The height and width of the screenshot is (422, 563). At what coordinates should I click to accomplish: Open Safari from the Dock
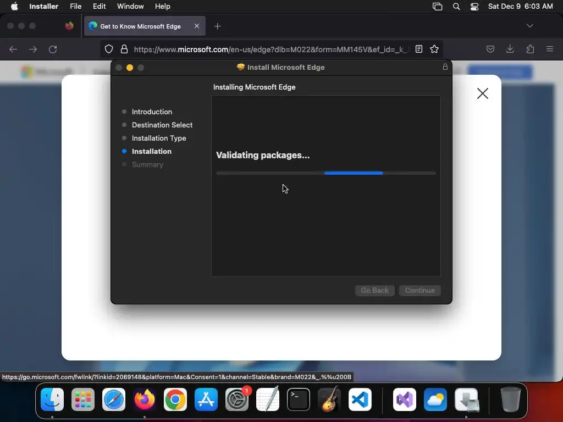pos(114,399)
